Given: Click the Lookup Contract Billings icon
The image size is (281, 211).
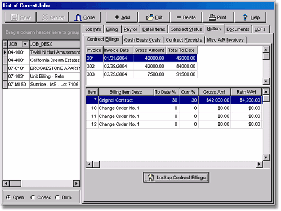Looking at the screenshot, I should coord(151,177).
